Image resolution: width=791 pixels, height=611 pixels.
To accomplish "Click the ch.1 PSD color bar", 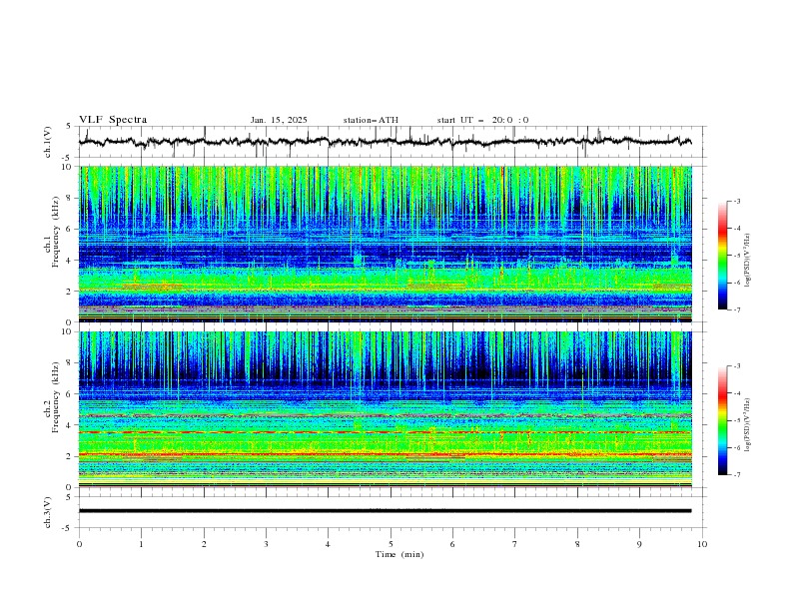I will pos(723,256).
